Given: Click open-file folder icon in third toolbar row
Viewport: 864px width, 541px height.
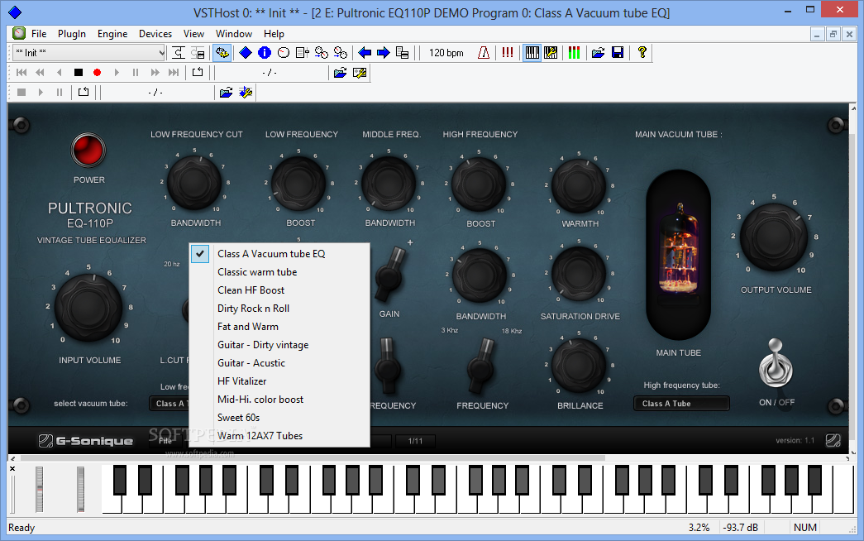Looking at the screenshot, I should click(x=226, y=92).
